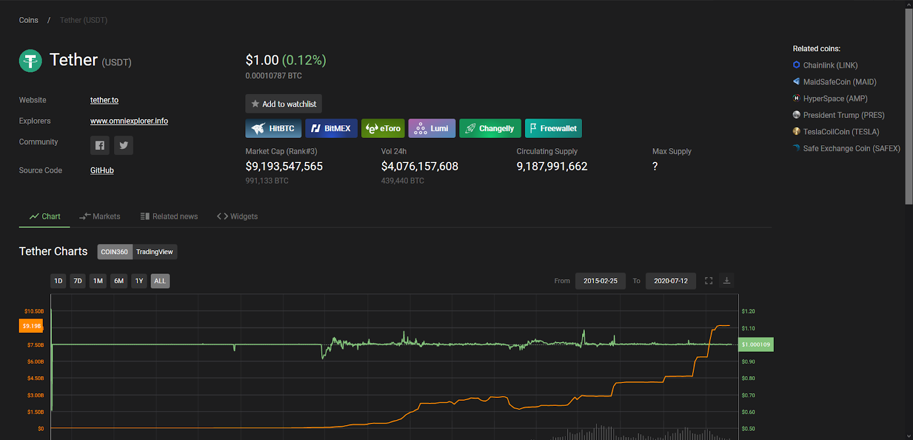The height and width of the screenshot is (440, 913).
Task: Click the Circulating Supply value 9,187,991,662
Action: pyautogui.click(x=552, y=166)
